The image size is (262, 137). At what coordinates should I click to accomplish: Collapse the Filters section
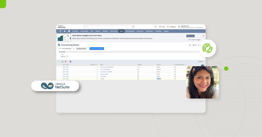[x=60, y=52]
